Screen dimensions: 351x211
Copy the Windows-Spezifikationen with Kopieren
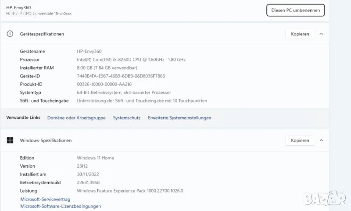[300, 140]
